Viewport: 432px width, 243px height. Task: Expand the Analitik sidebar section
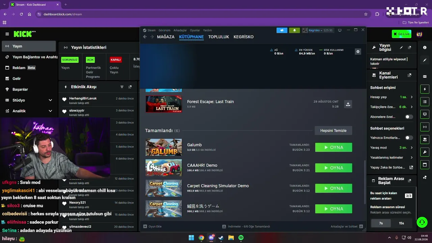50,111
